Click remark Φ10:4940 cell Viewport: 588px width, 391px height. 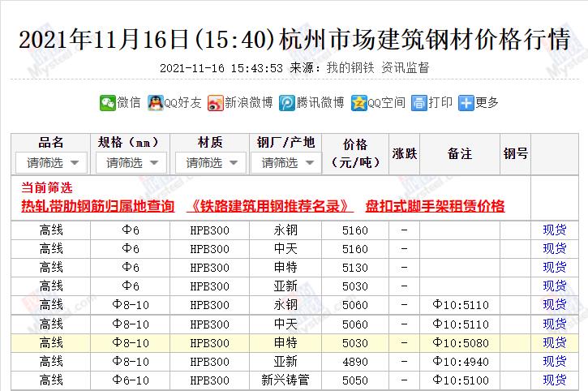(x=461, y=361)
